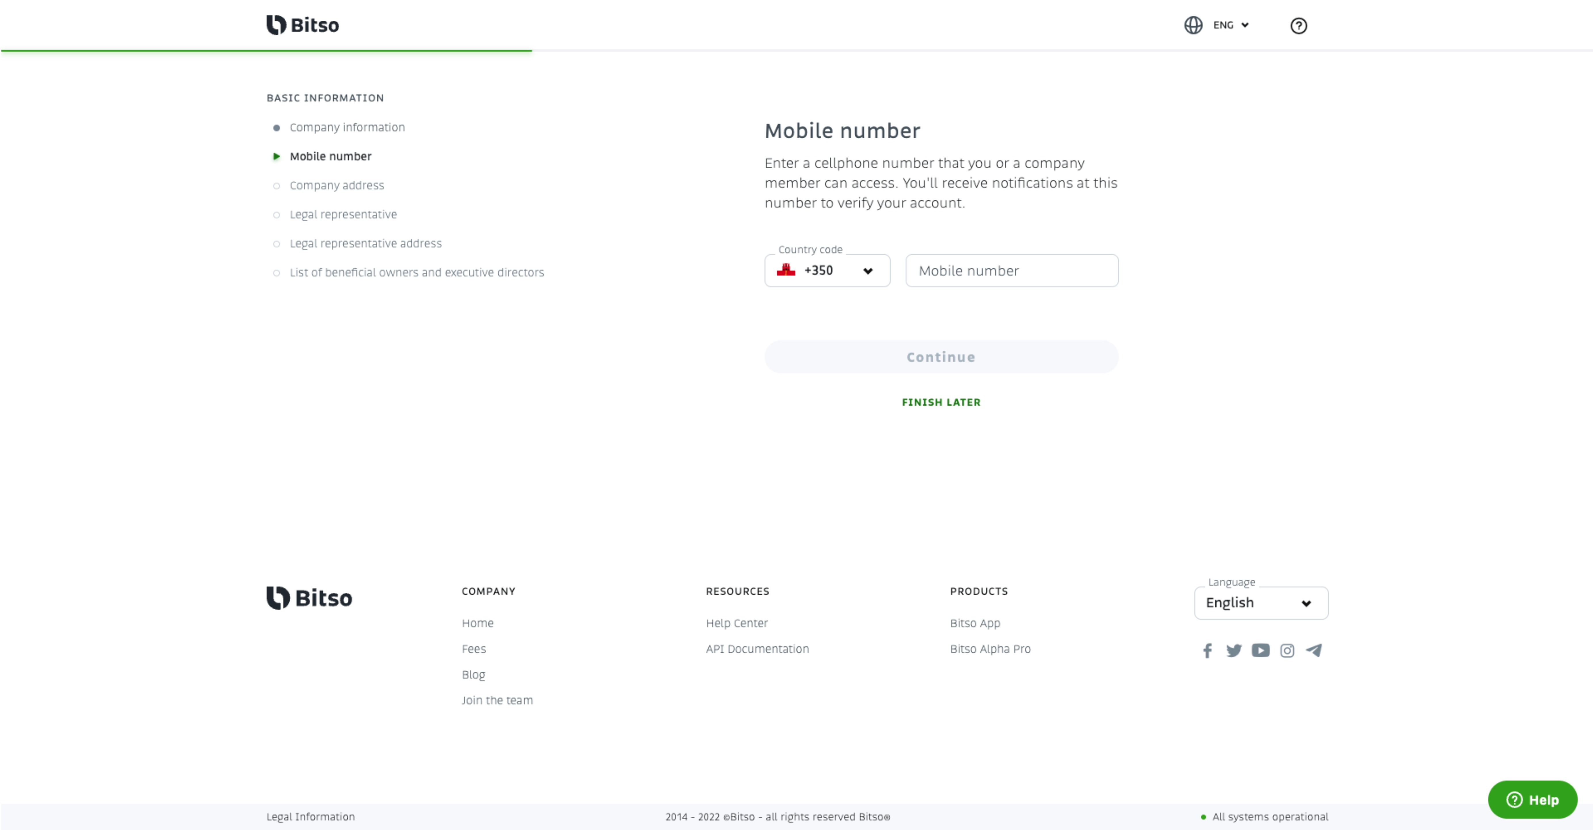Open Fees footer link

(474, 649)
